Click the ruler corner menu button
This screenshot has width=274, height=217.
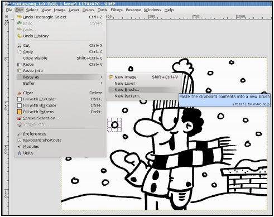(6, 17)
